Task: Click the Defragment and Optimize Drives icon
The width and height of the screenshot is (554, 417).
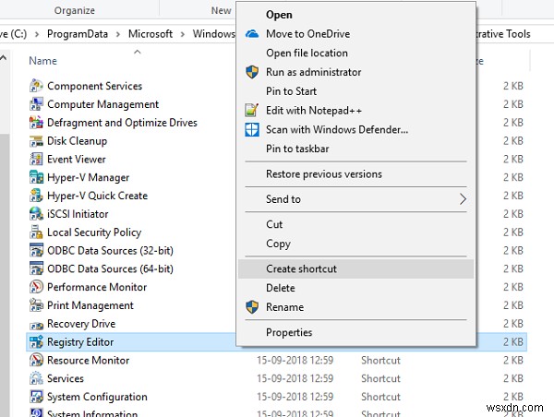Action: (36, 123)
